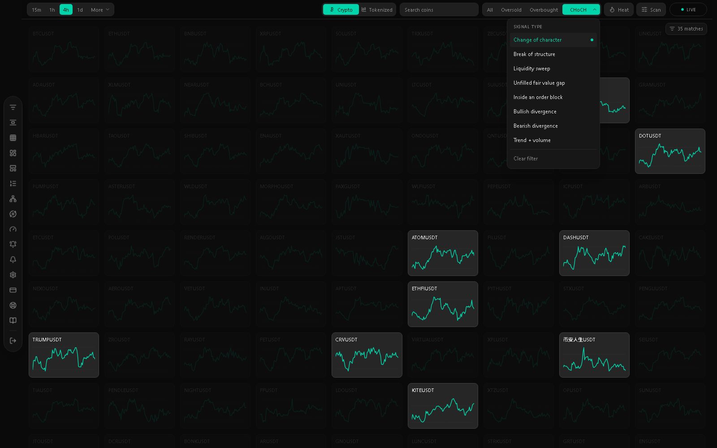Open the 35 matches filter summary
717x448 pixels.
[x=686, y=29]
